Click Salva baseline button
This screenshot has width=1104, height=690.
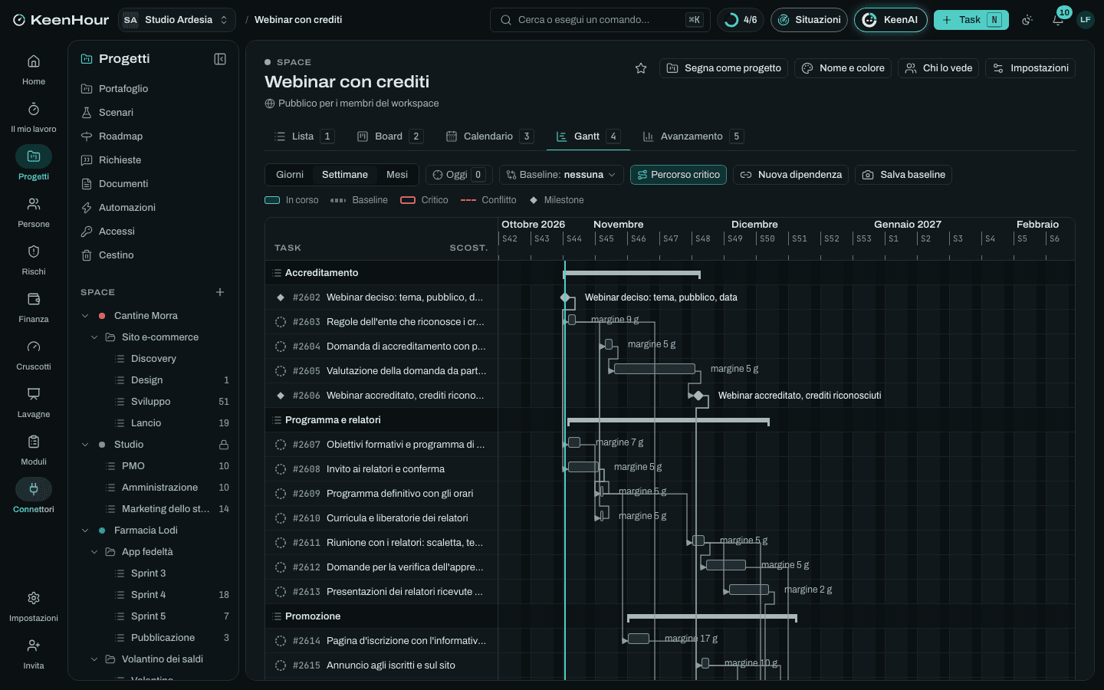point(904,175)
